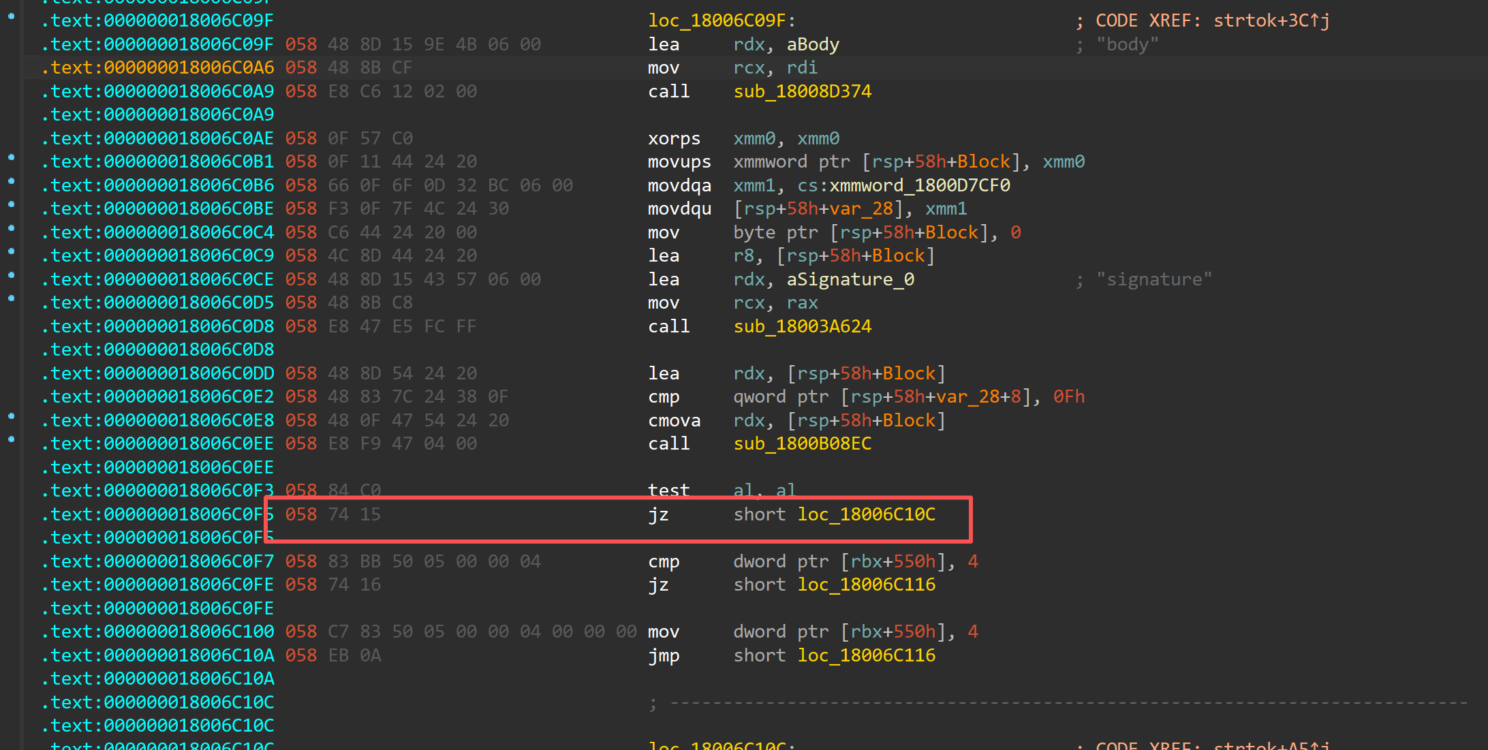This screenshot has height=750, width=1488.
Task: Click the var_28 operand in the movdqu instruction
Action: point(861,208)
